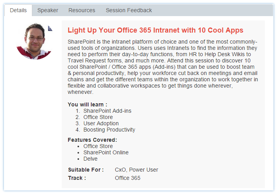Click the 'Office 365' track value
Viewport: 277px width, 194px height.
pyautogui.click(x=127, y=178)
